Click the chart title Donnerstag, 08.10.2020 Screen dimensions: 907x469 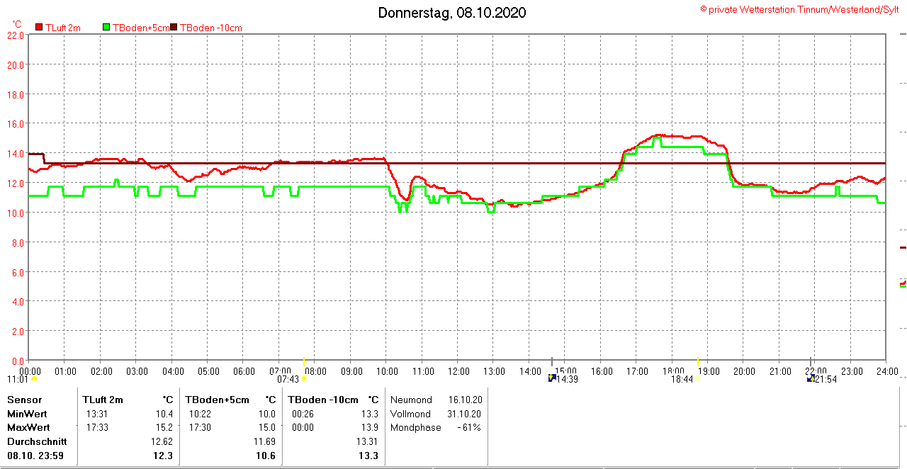tap(452, 13)
